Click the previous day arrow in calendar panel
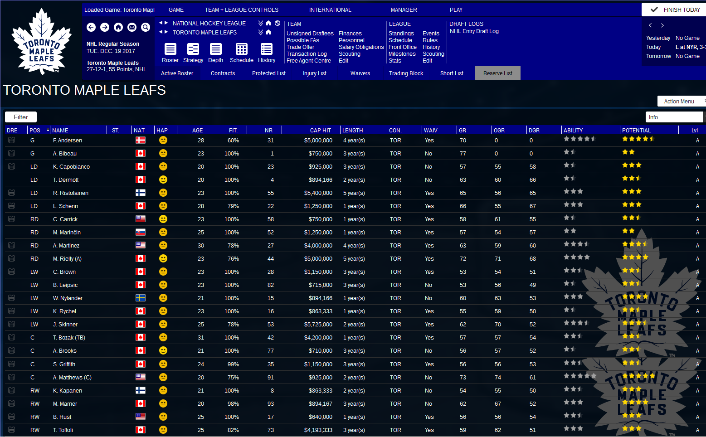This screenshot has height=437, width=706. (x=651, y=25)
